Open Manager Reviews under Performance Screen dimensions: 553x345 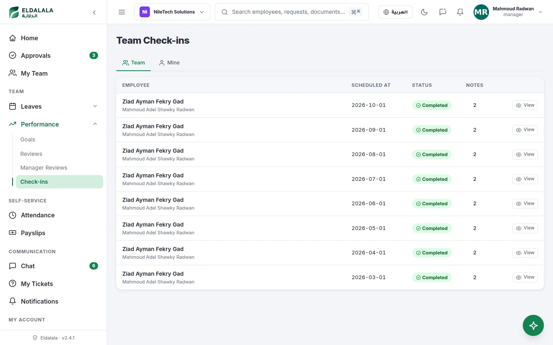pyautogui.click(x=59, y=168)
